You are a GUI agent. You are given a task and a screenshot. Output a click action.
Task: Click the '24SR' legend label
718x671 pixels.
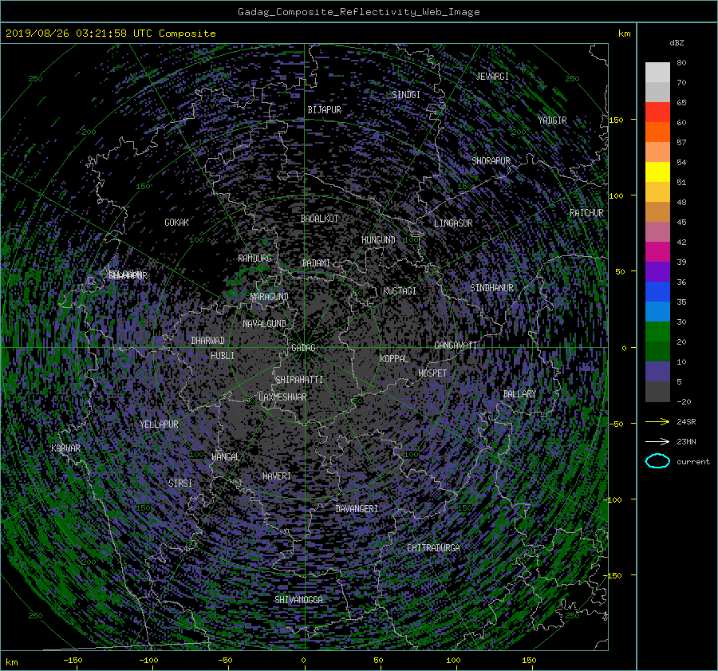pos(686,422)
